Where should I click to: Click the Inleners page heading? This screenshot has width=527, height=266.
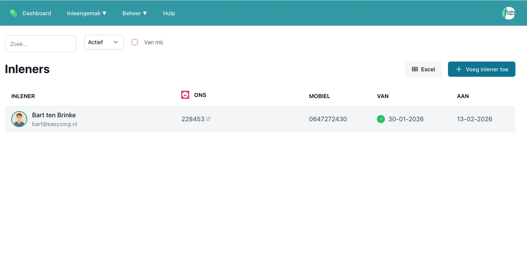coord(27,69)
